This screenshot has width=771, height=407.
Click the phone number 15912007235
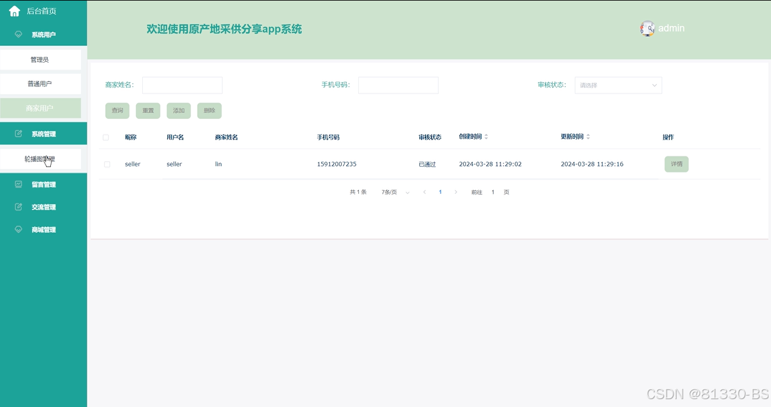[336, 164]
